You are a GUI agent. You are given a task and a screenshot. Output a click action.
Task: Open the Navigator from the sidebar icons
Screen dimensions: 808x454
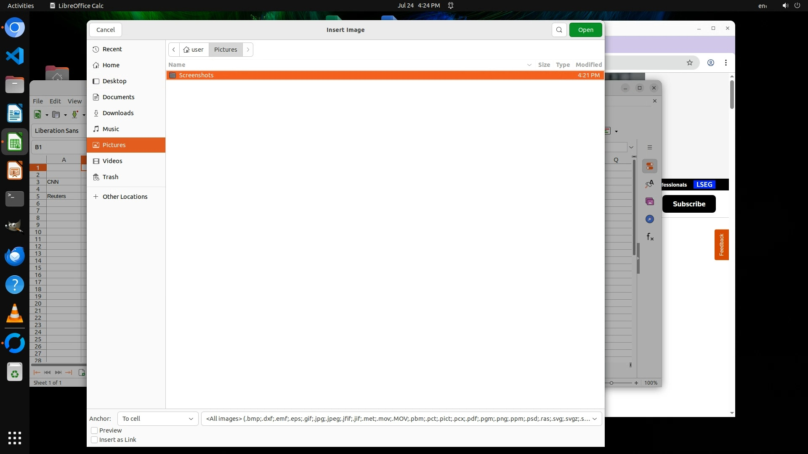pos(650,219)
